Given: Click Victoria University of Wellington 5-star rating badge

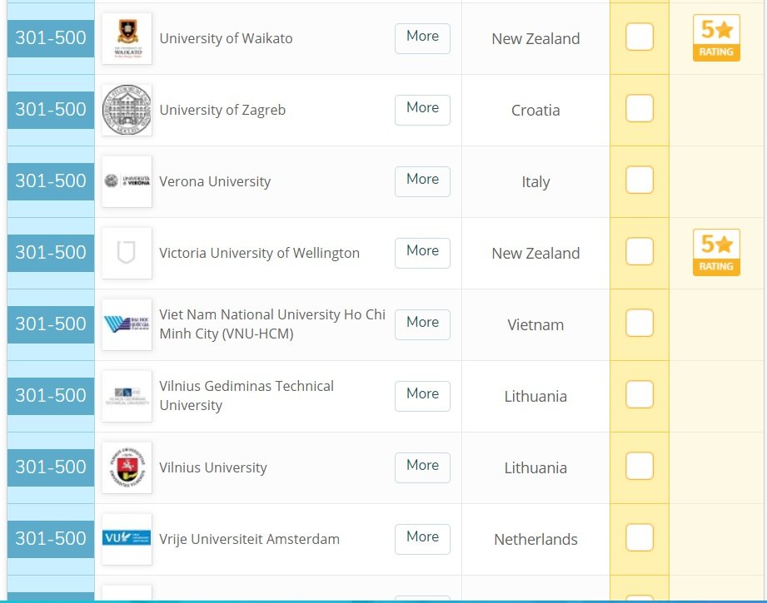Looking at the screenshot, I should pyautogui.click(x=716, y=253).
